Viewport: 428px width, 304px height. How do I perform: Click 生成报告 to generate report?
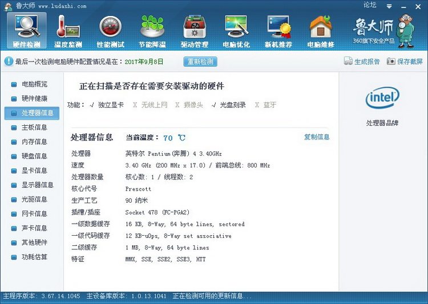point(362,61)
